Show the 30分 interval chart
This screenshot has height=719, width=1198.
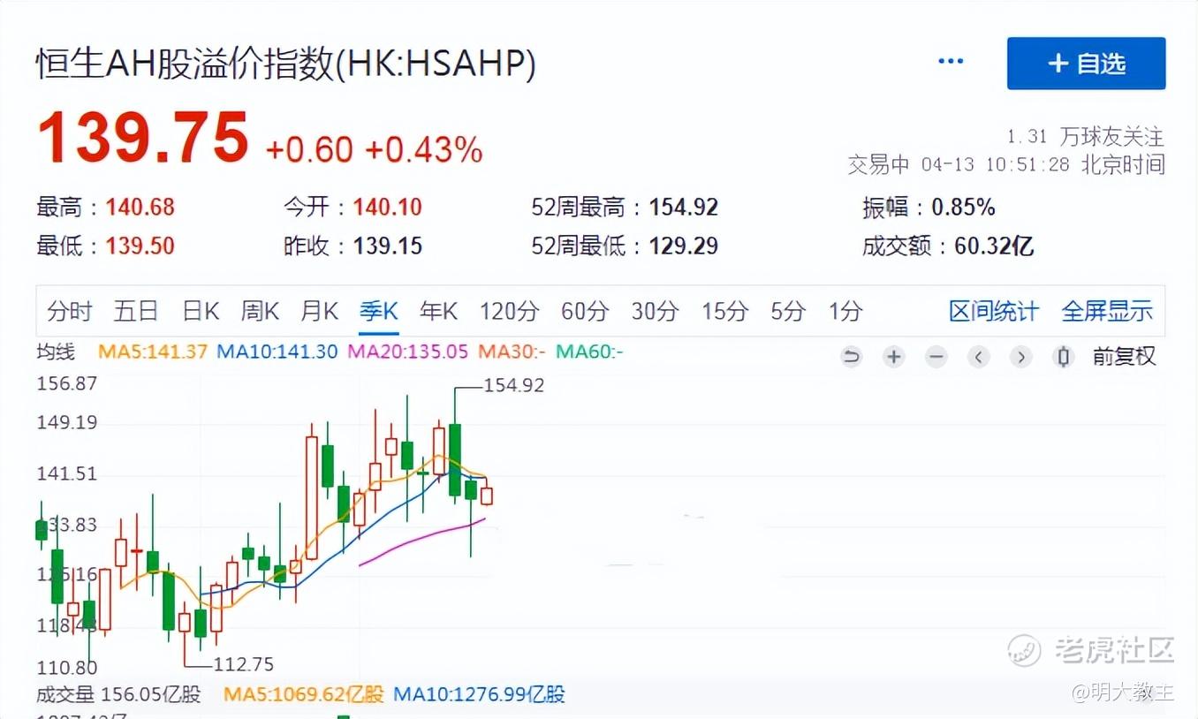[x=655, y=311]
